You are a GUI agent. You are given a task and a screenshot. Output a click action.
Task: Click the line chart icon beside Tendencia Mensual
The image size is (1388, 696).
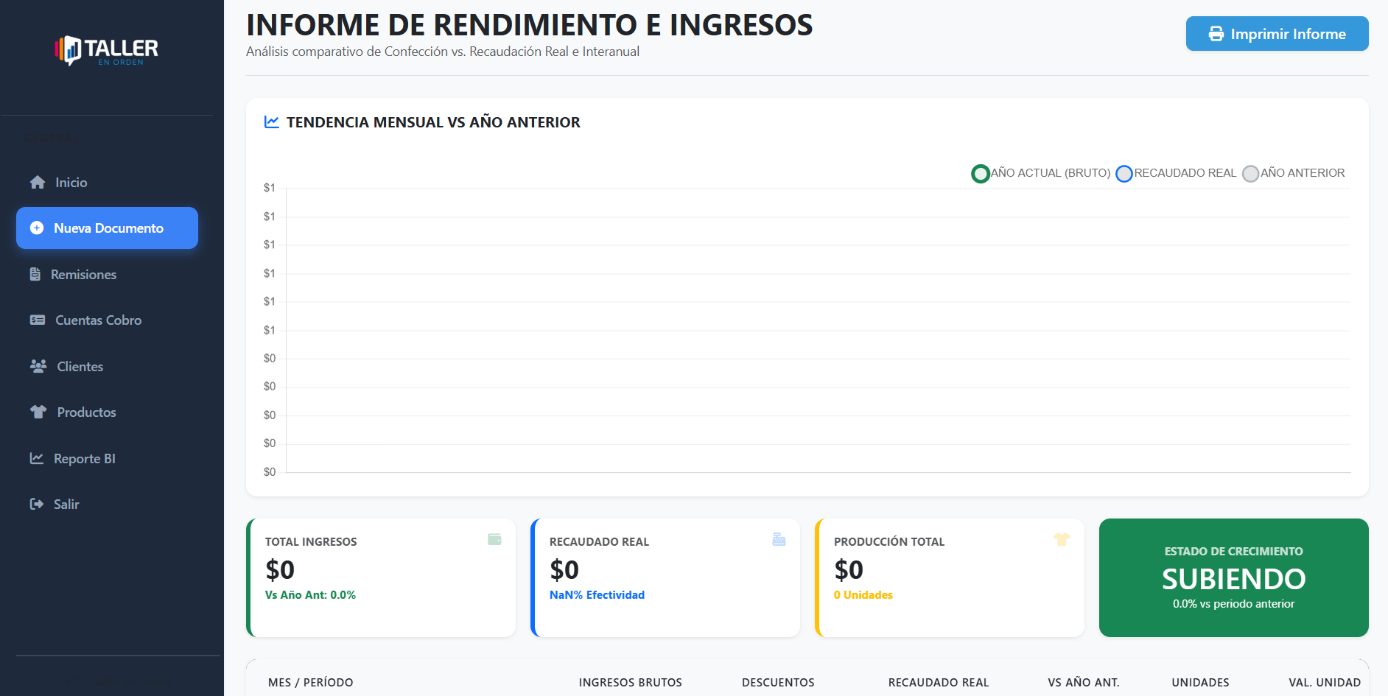coord(271,122)
